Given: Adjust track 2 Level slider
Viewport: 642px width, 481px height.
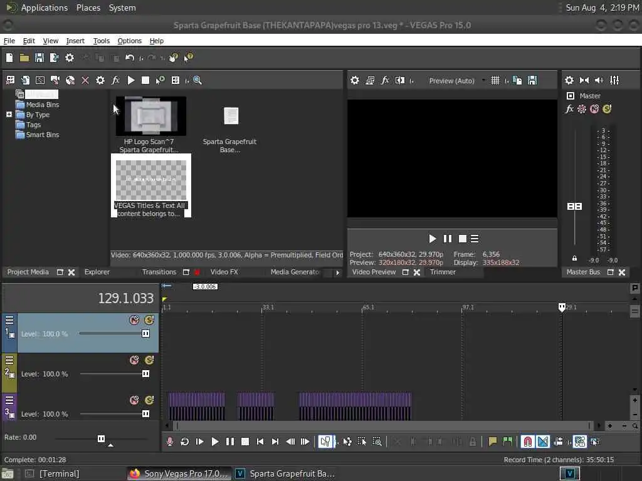Looking at the screenshot, I should point(145,374).
